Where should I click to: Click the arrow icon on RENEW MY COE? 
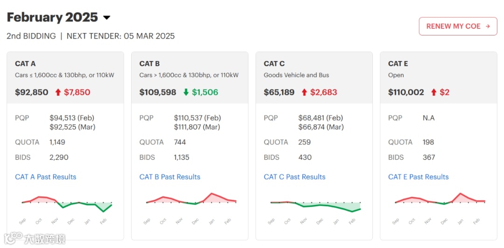488,26
